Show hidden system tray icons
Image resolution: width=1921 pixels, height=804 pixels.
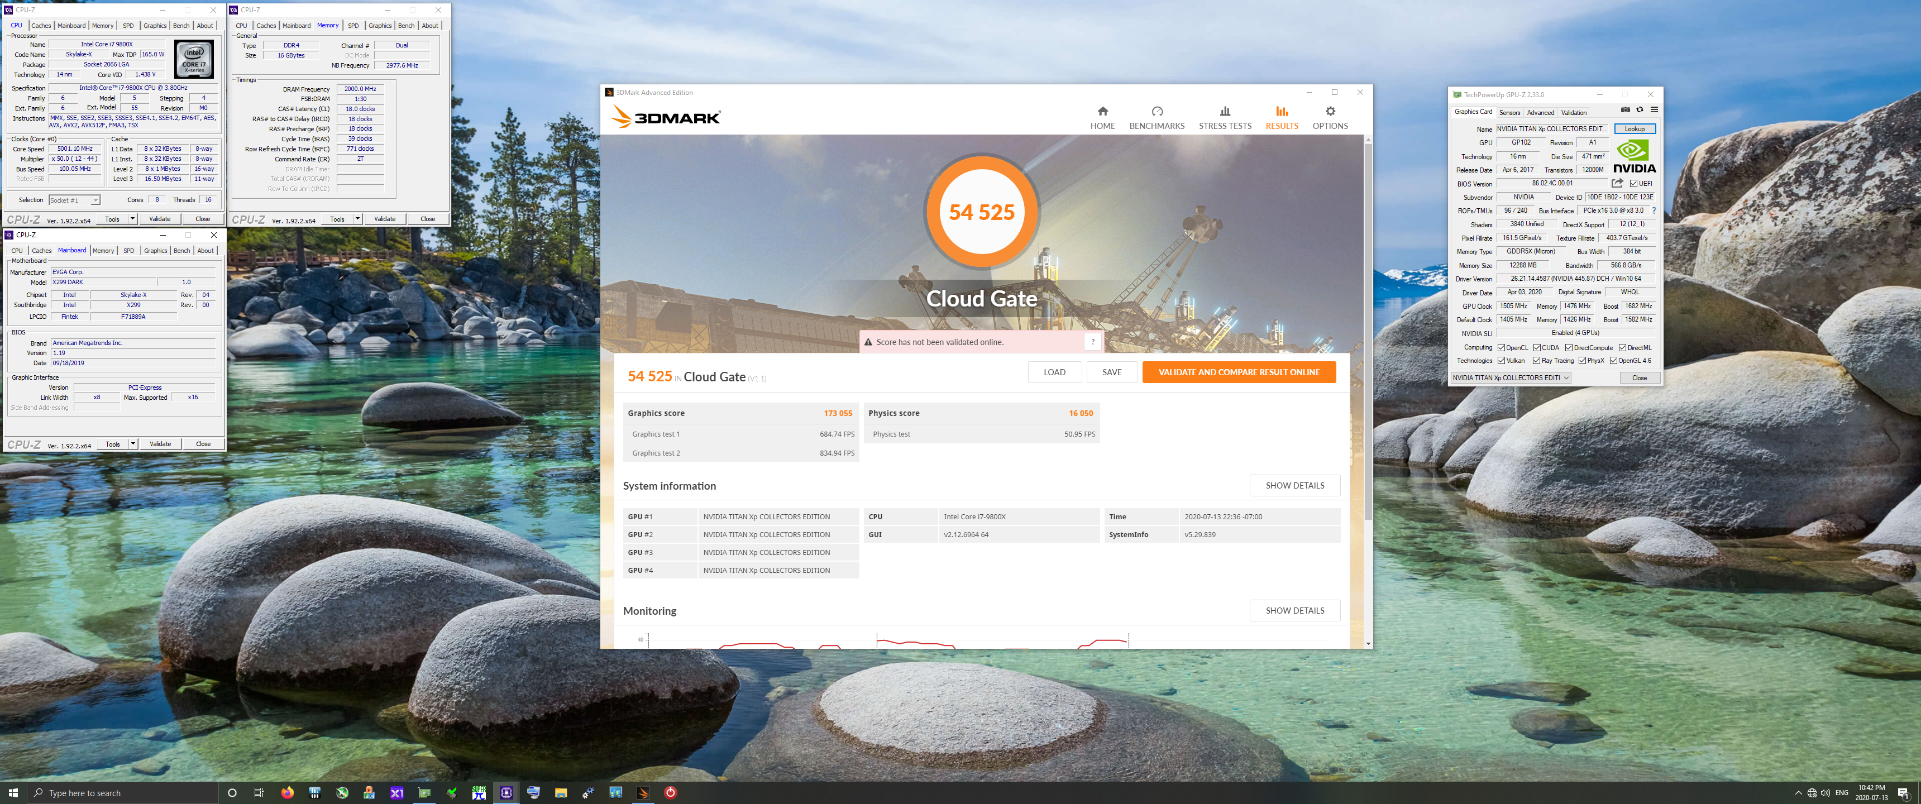(x=1798, y=793)
